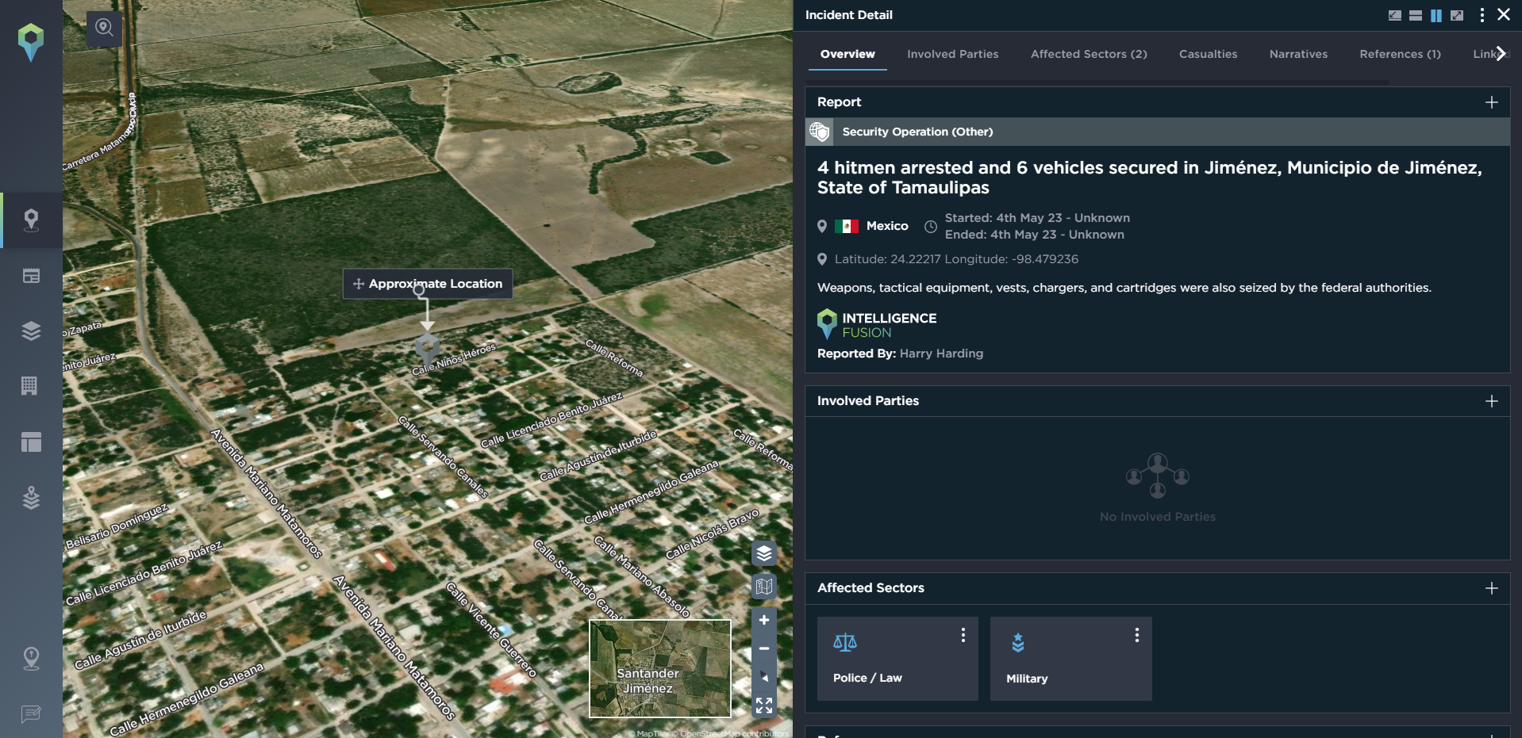Select the map pin view in the sidebar
The height and width of the screenshot is (738, 1522).
pyautogui.click(x=31, y=220)
